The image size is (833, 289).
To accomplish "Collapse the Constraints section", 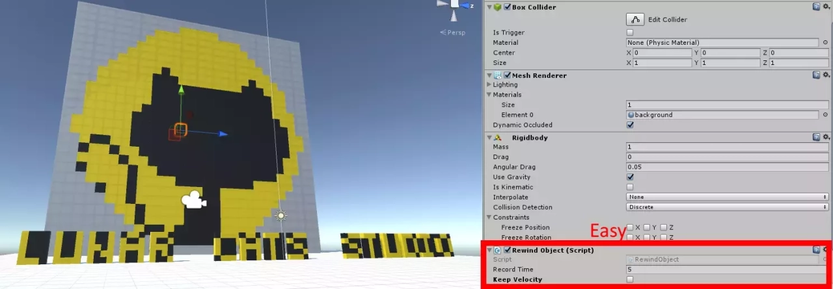I will [x=489, y=218].
